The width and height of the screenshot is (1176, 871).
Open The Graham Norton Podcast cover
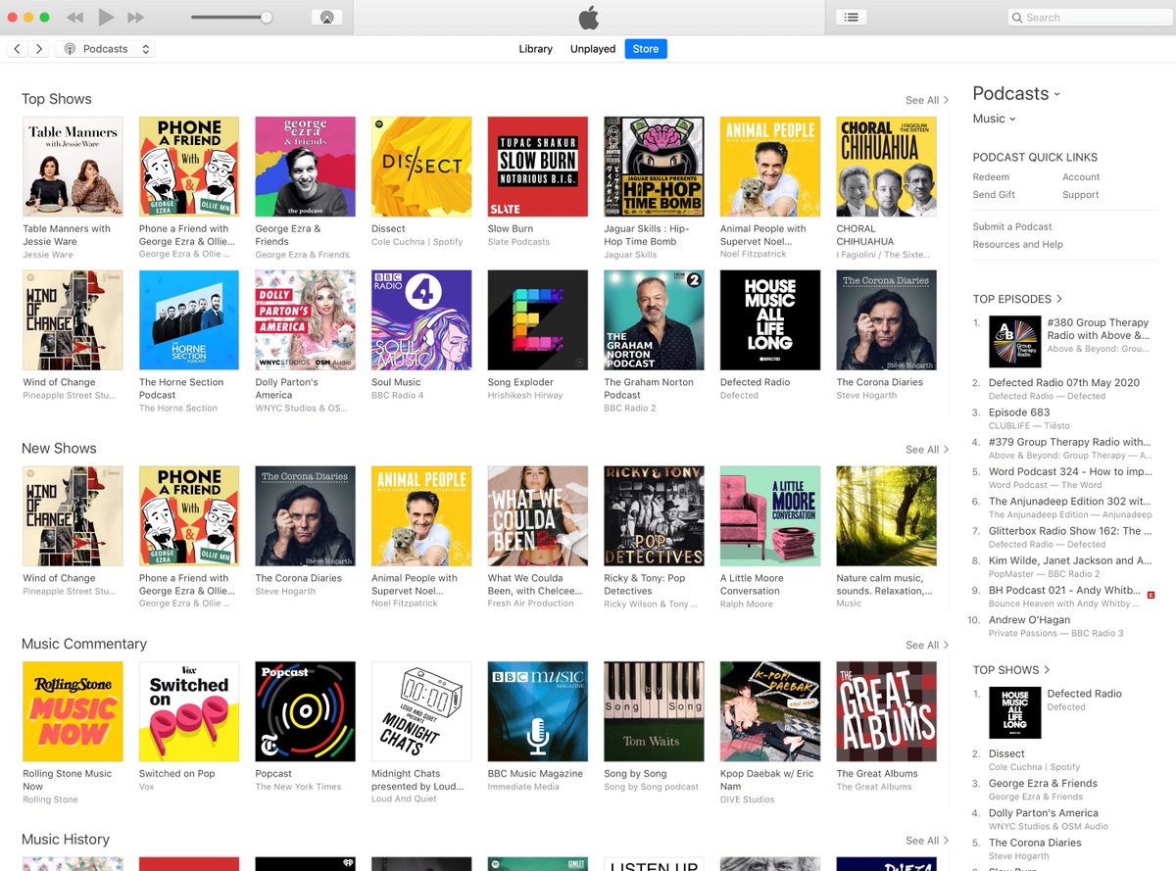point(654,320)
